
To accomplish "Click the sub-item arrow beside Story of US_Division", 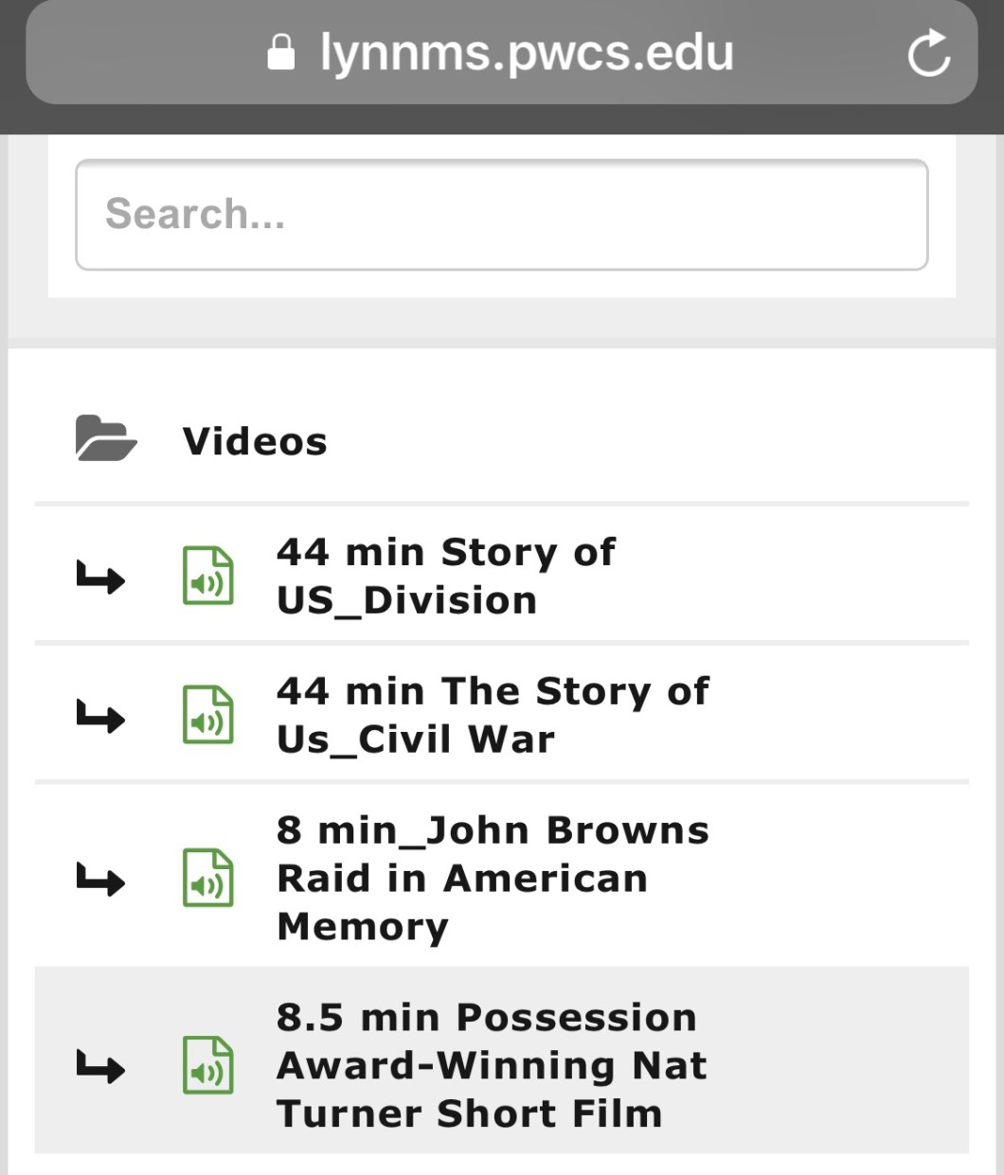I will coord(100,577).
